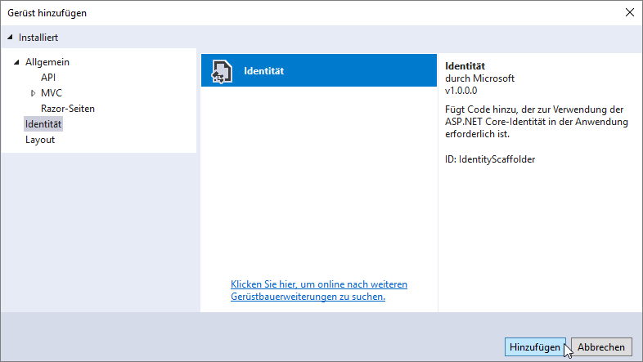The image size is (643, 362).
Task: Collapse the Installiert section arrow
Action: (11, 38)
